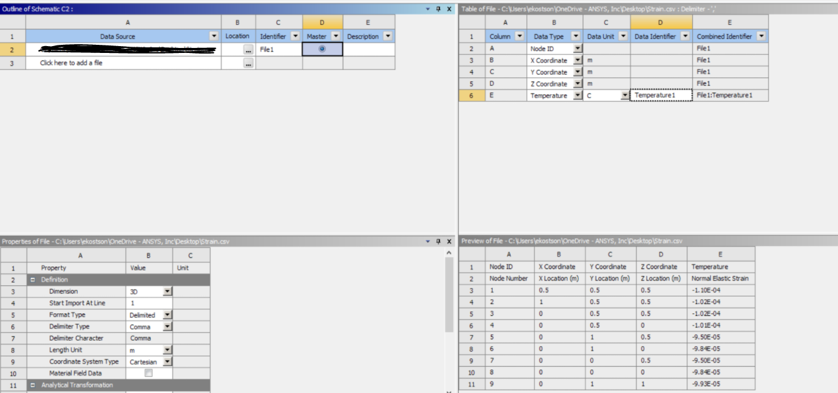Select the Master radio button for File1
Viewport: 838px width, 393px height.
322,49
